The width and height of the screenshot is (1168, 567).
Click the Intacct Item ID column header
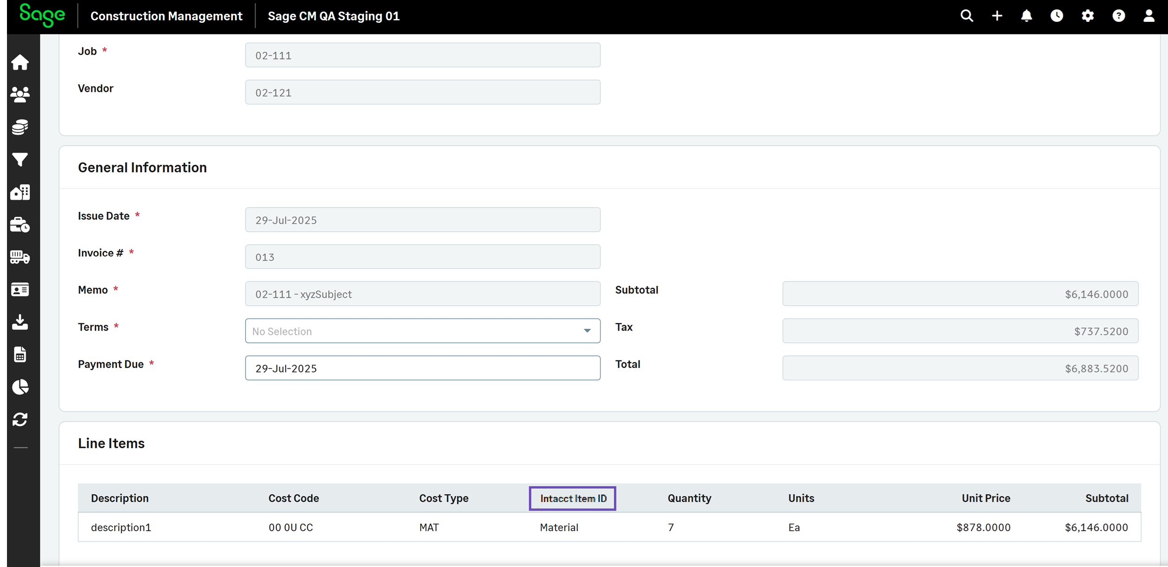tap(573, 498)
